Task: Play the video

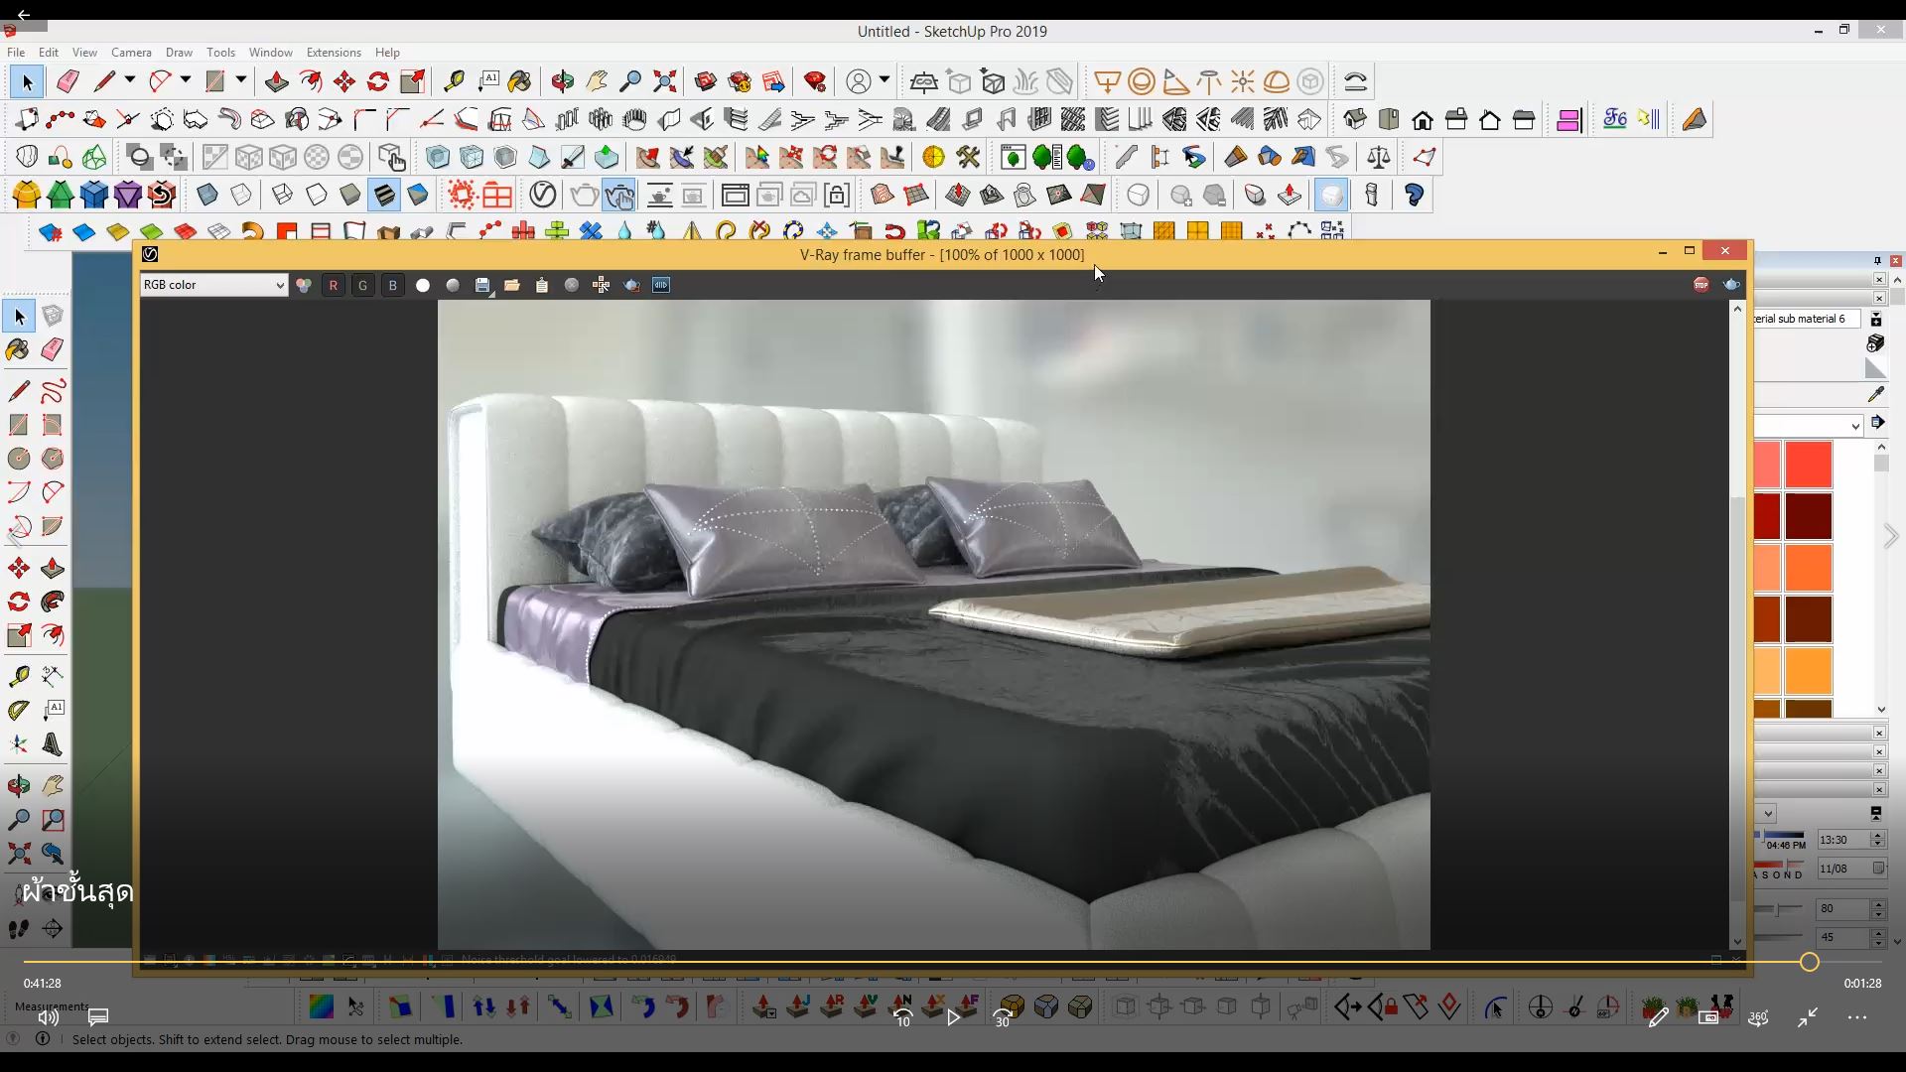Action: pos(953,1016)
